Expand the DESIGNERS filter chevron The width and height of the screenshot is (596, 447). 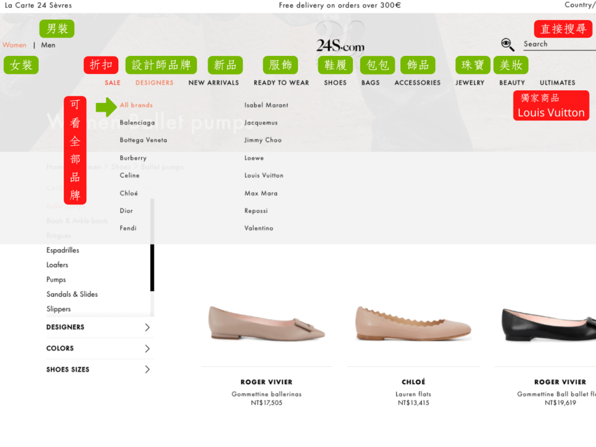tap(147, 327)
